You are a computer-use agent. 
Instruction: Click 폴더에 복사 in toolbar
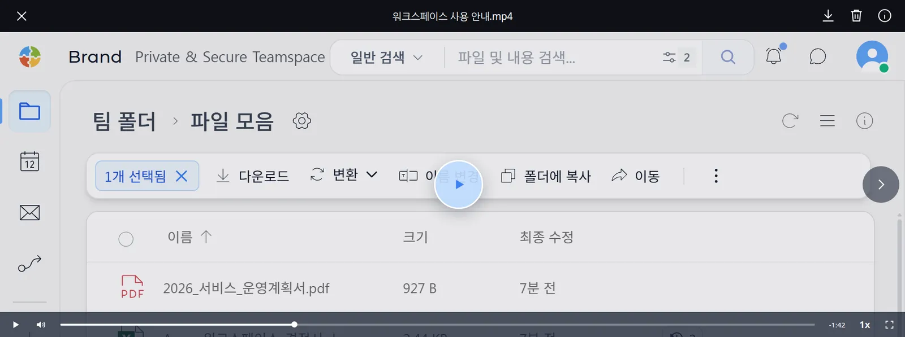click(546, 176)
